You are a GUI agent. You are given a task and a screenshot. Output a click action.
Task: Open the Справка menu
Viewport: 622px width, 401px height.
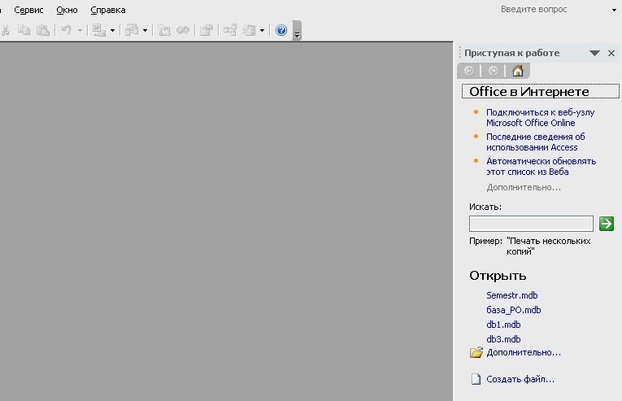[108, 10]
